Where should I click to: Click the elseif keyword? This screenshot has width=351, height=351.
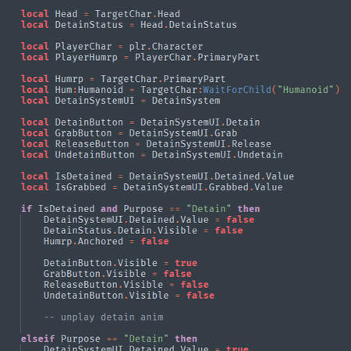(37, 339)
